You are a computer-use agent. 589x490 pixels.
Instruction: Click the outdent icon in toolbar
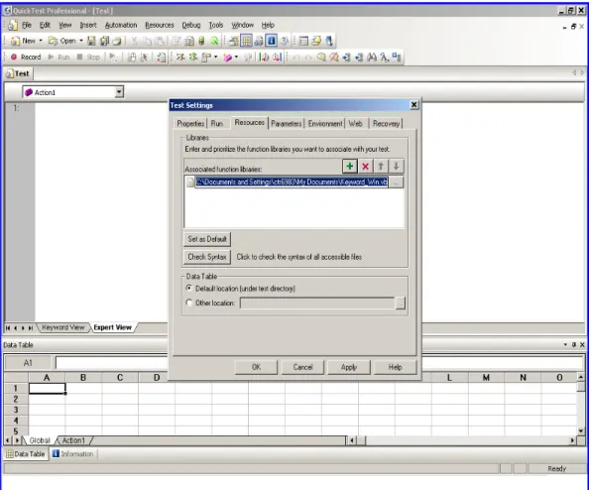pyautogui.click(x=359, y=58)
